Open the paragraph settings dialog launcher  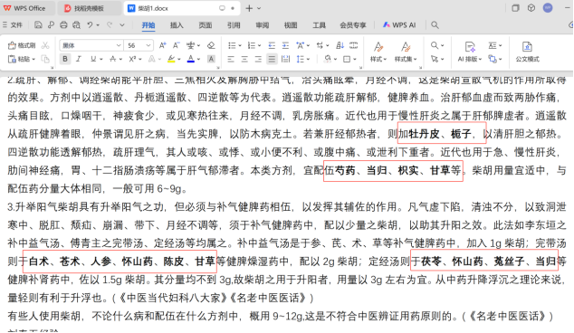[360, 67]
